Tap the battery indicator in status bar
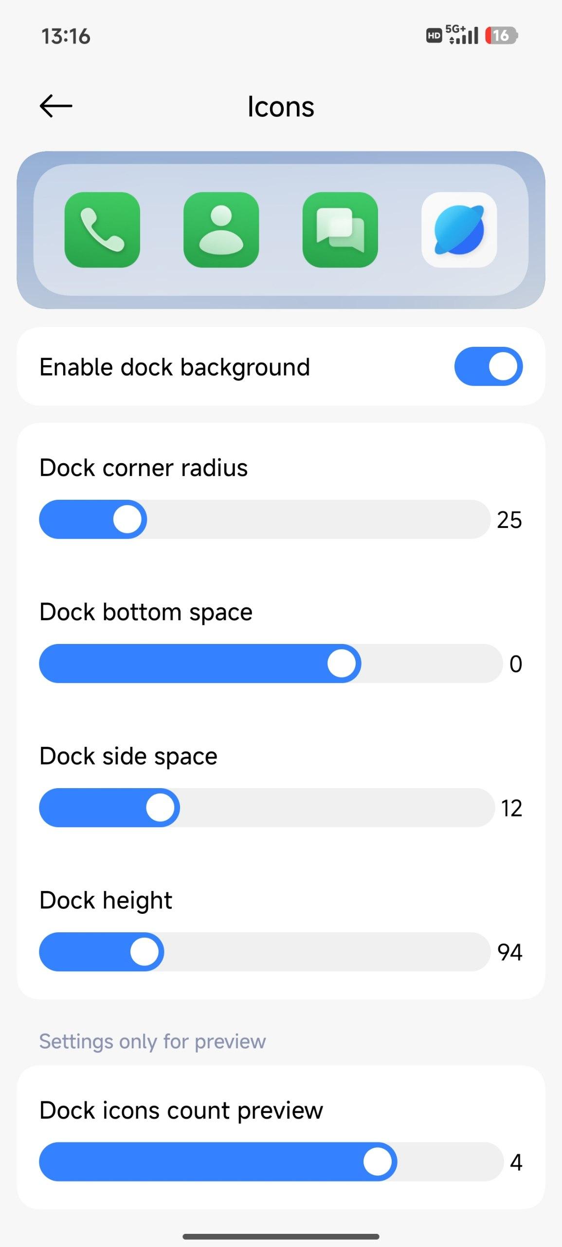562x1247 pixels. 501,36
